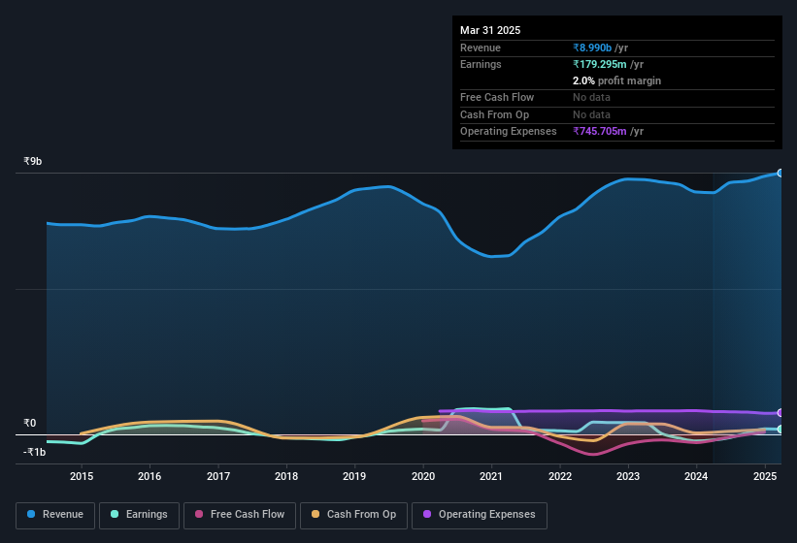
Task: Click the 2020 x-axis label
Action: (423, 476)
